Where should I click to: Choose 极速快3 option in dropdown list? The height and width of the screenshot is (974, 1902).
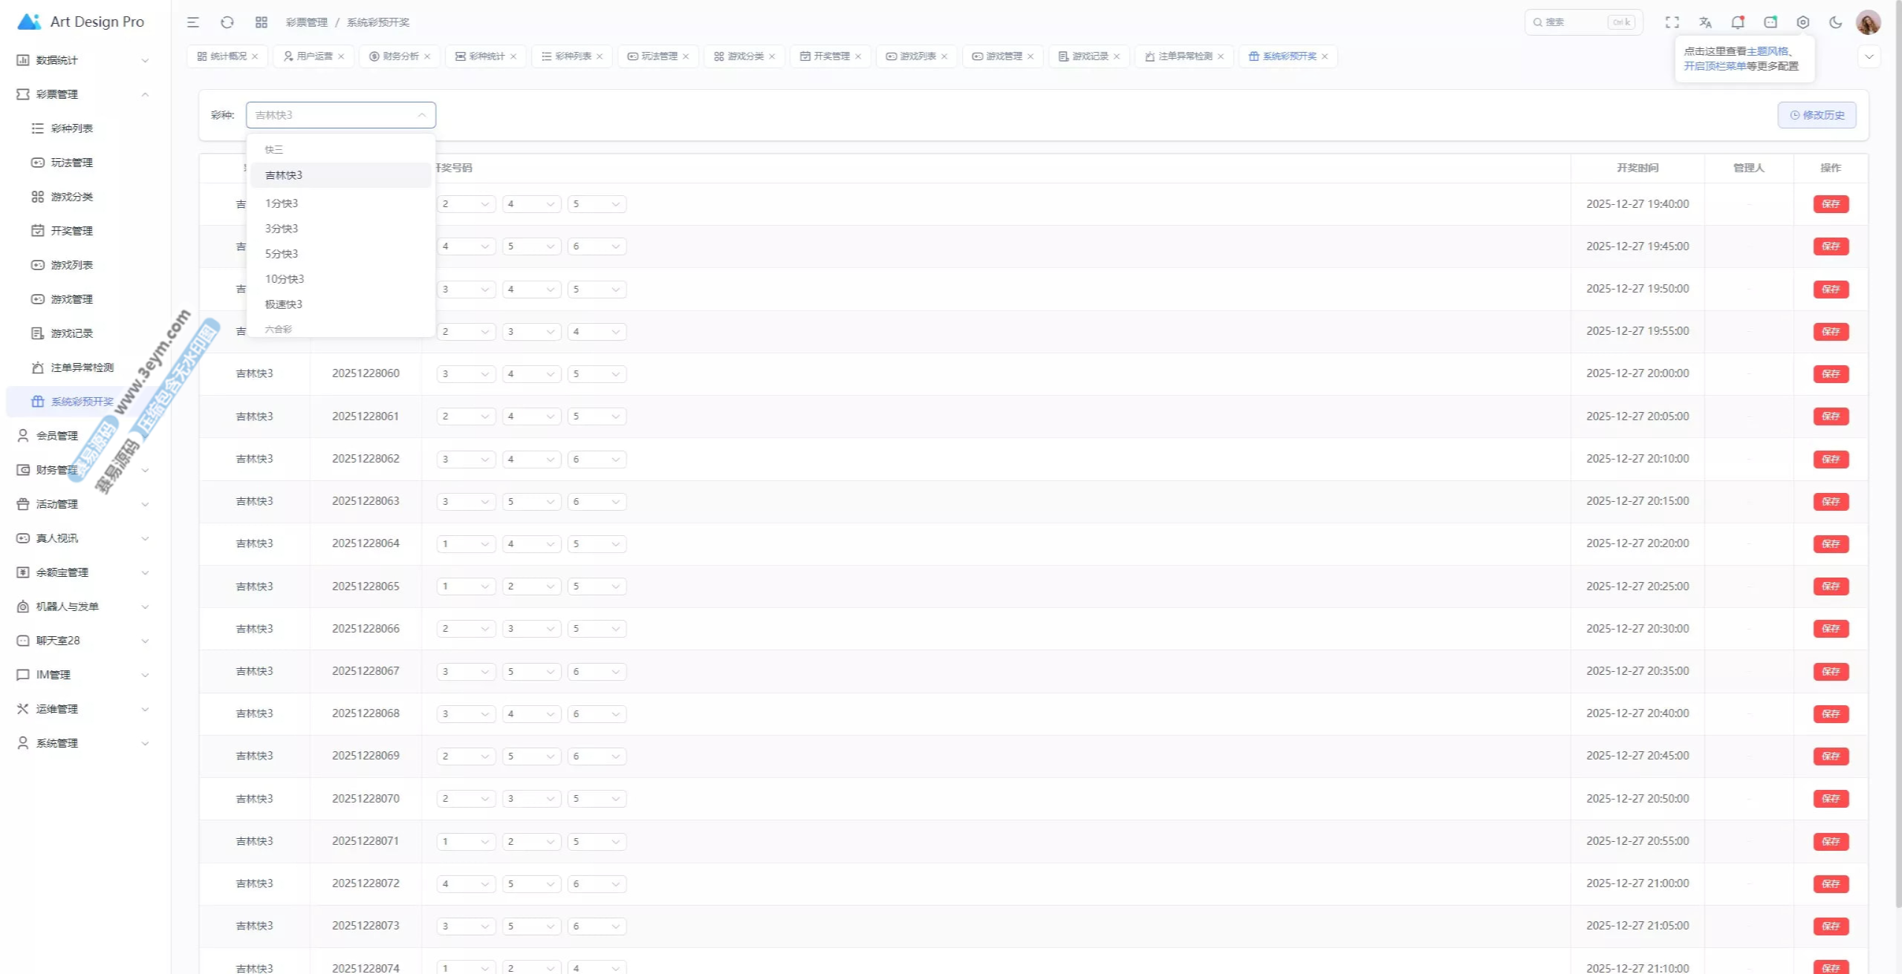pyautogui.click(x=284, y=304)
